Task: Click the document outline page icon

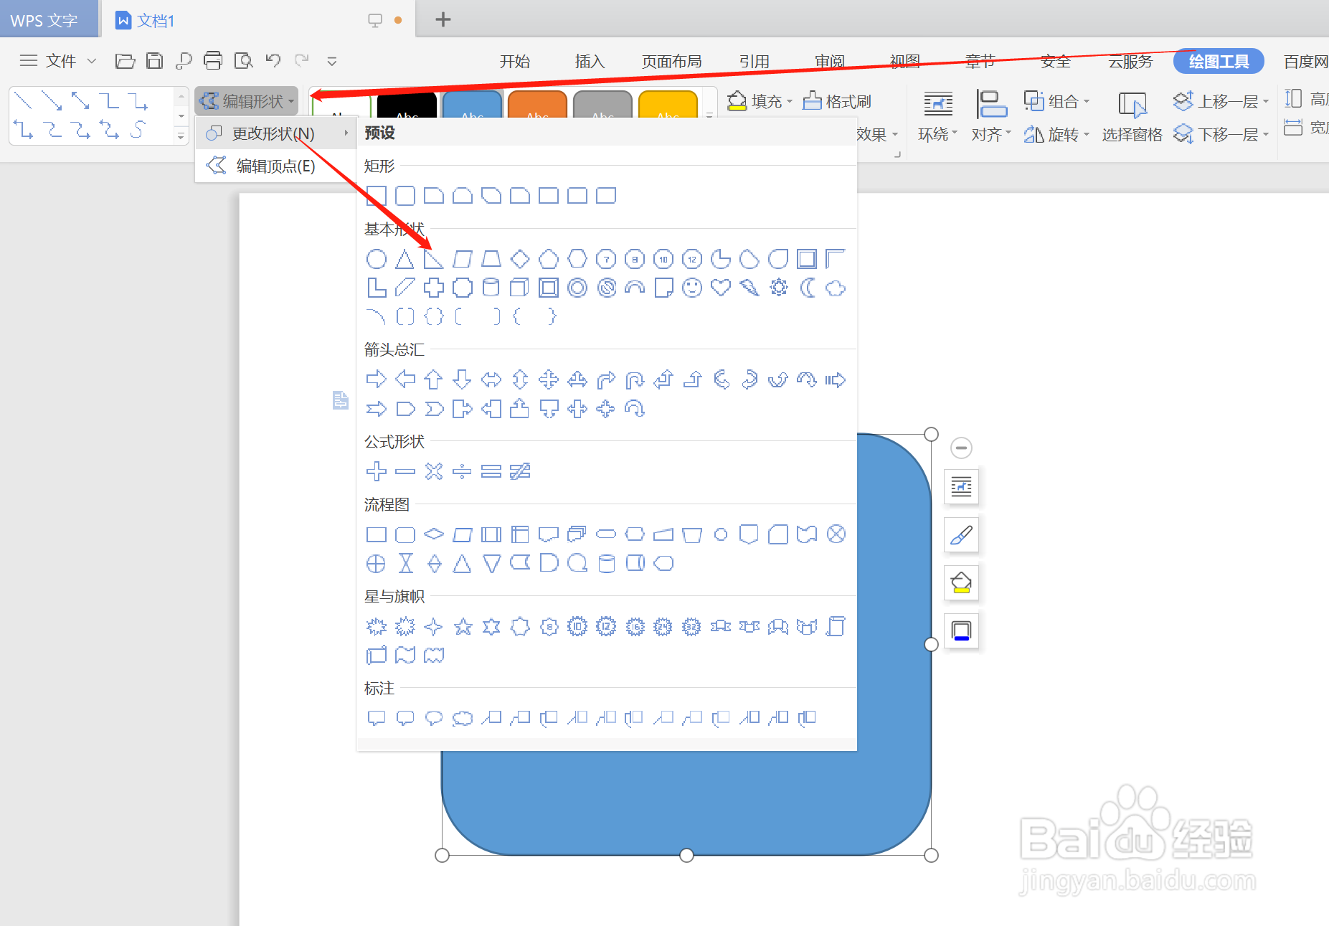Action: pos(341,400)
